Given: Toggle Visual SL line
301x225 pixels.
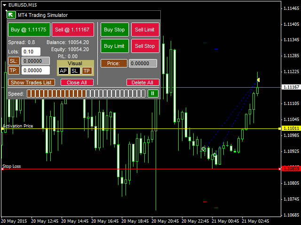Looking at the screenshot, I should 75,71.
